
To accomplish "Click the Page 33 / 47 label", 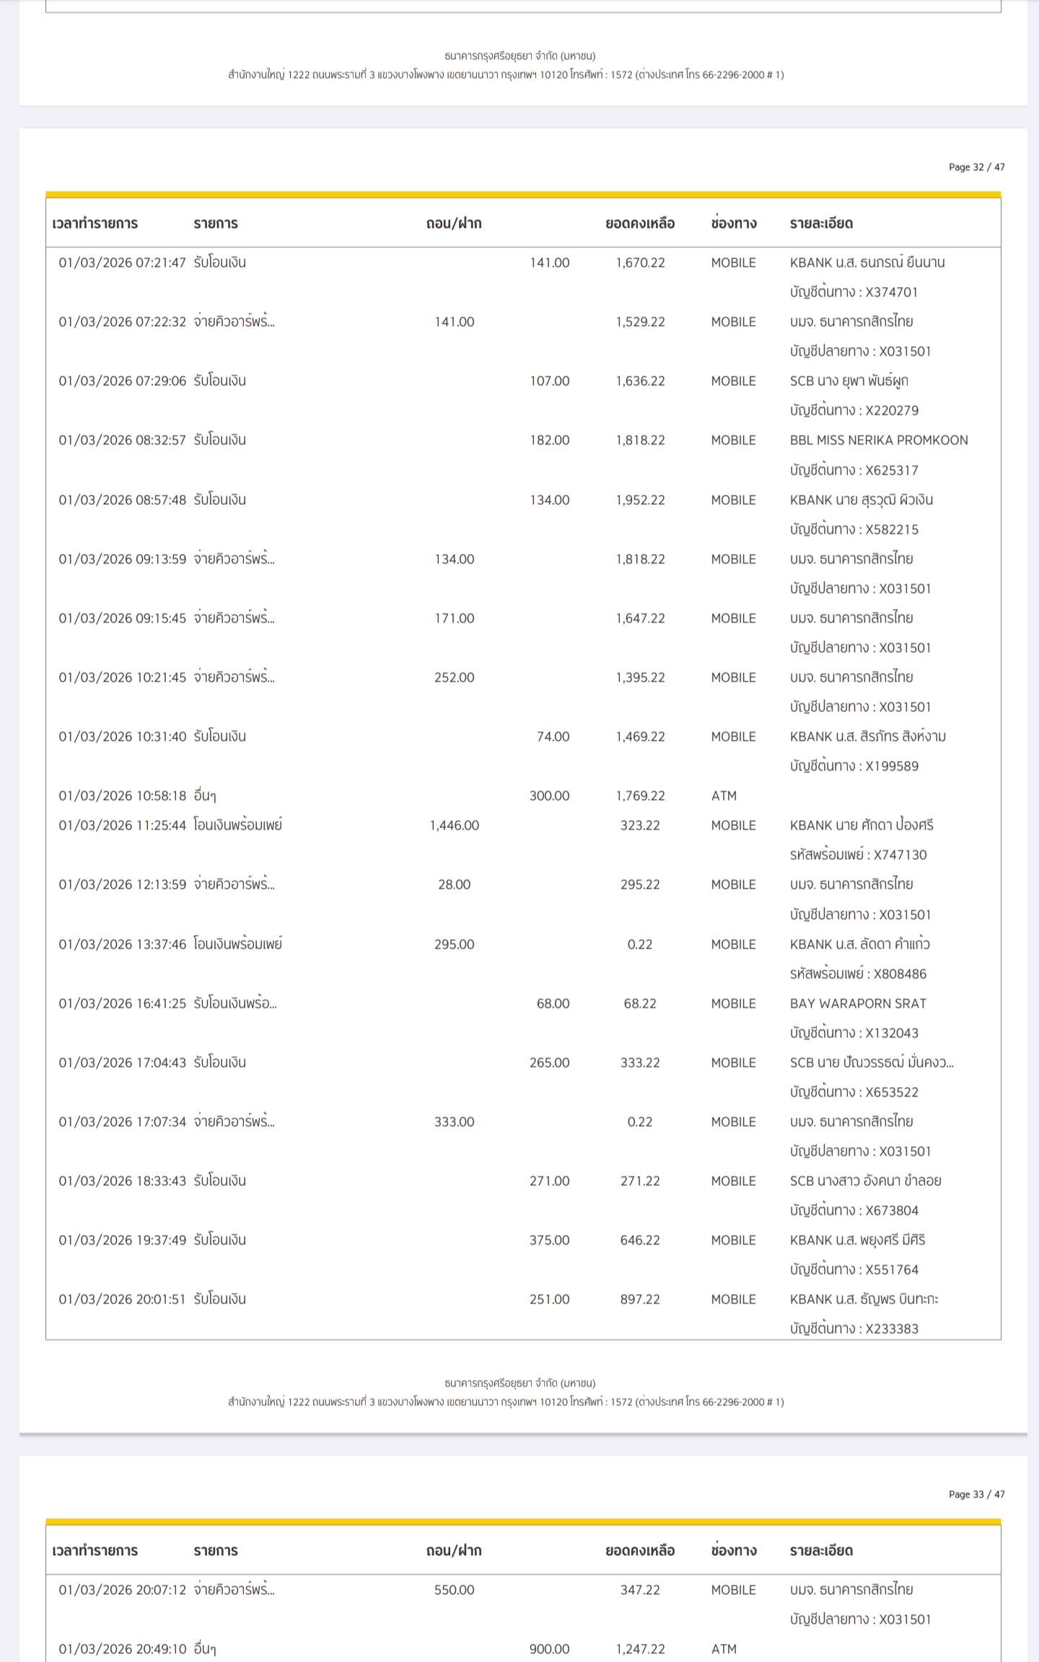I will (976, 1495).
